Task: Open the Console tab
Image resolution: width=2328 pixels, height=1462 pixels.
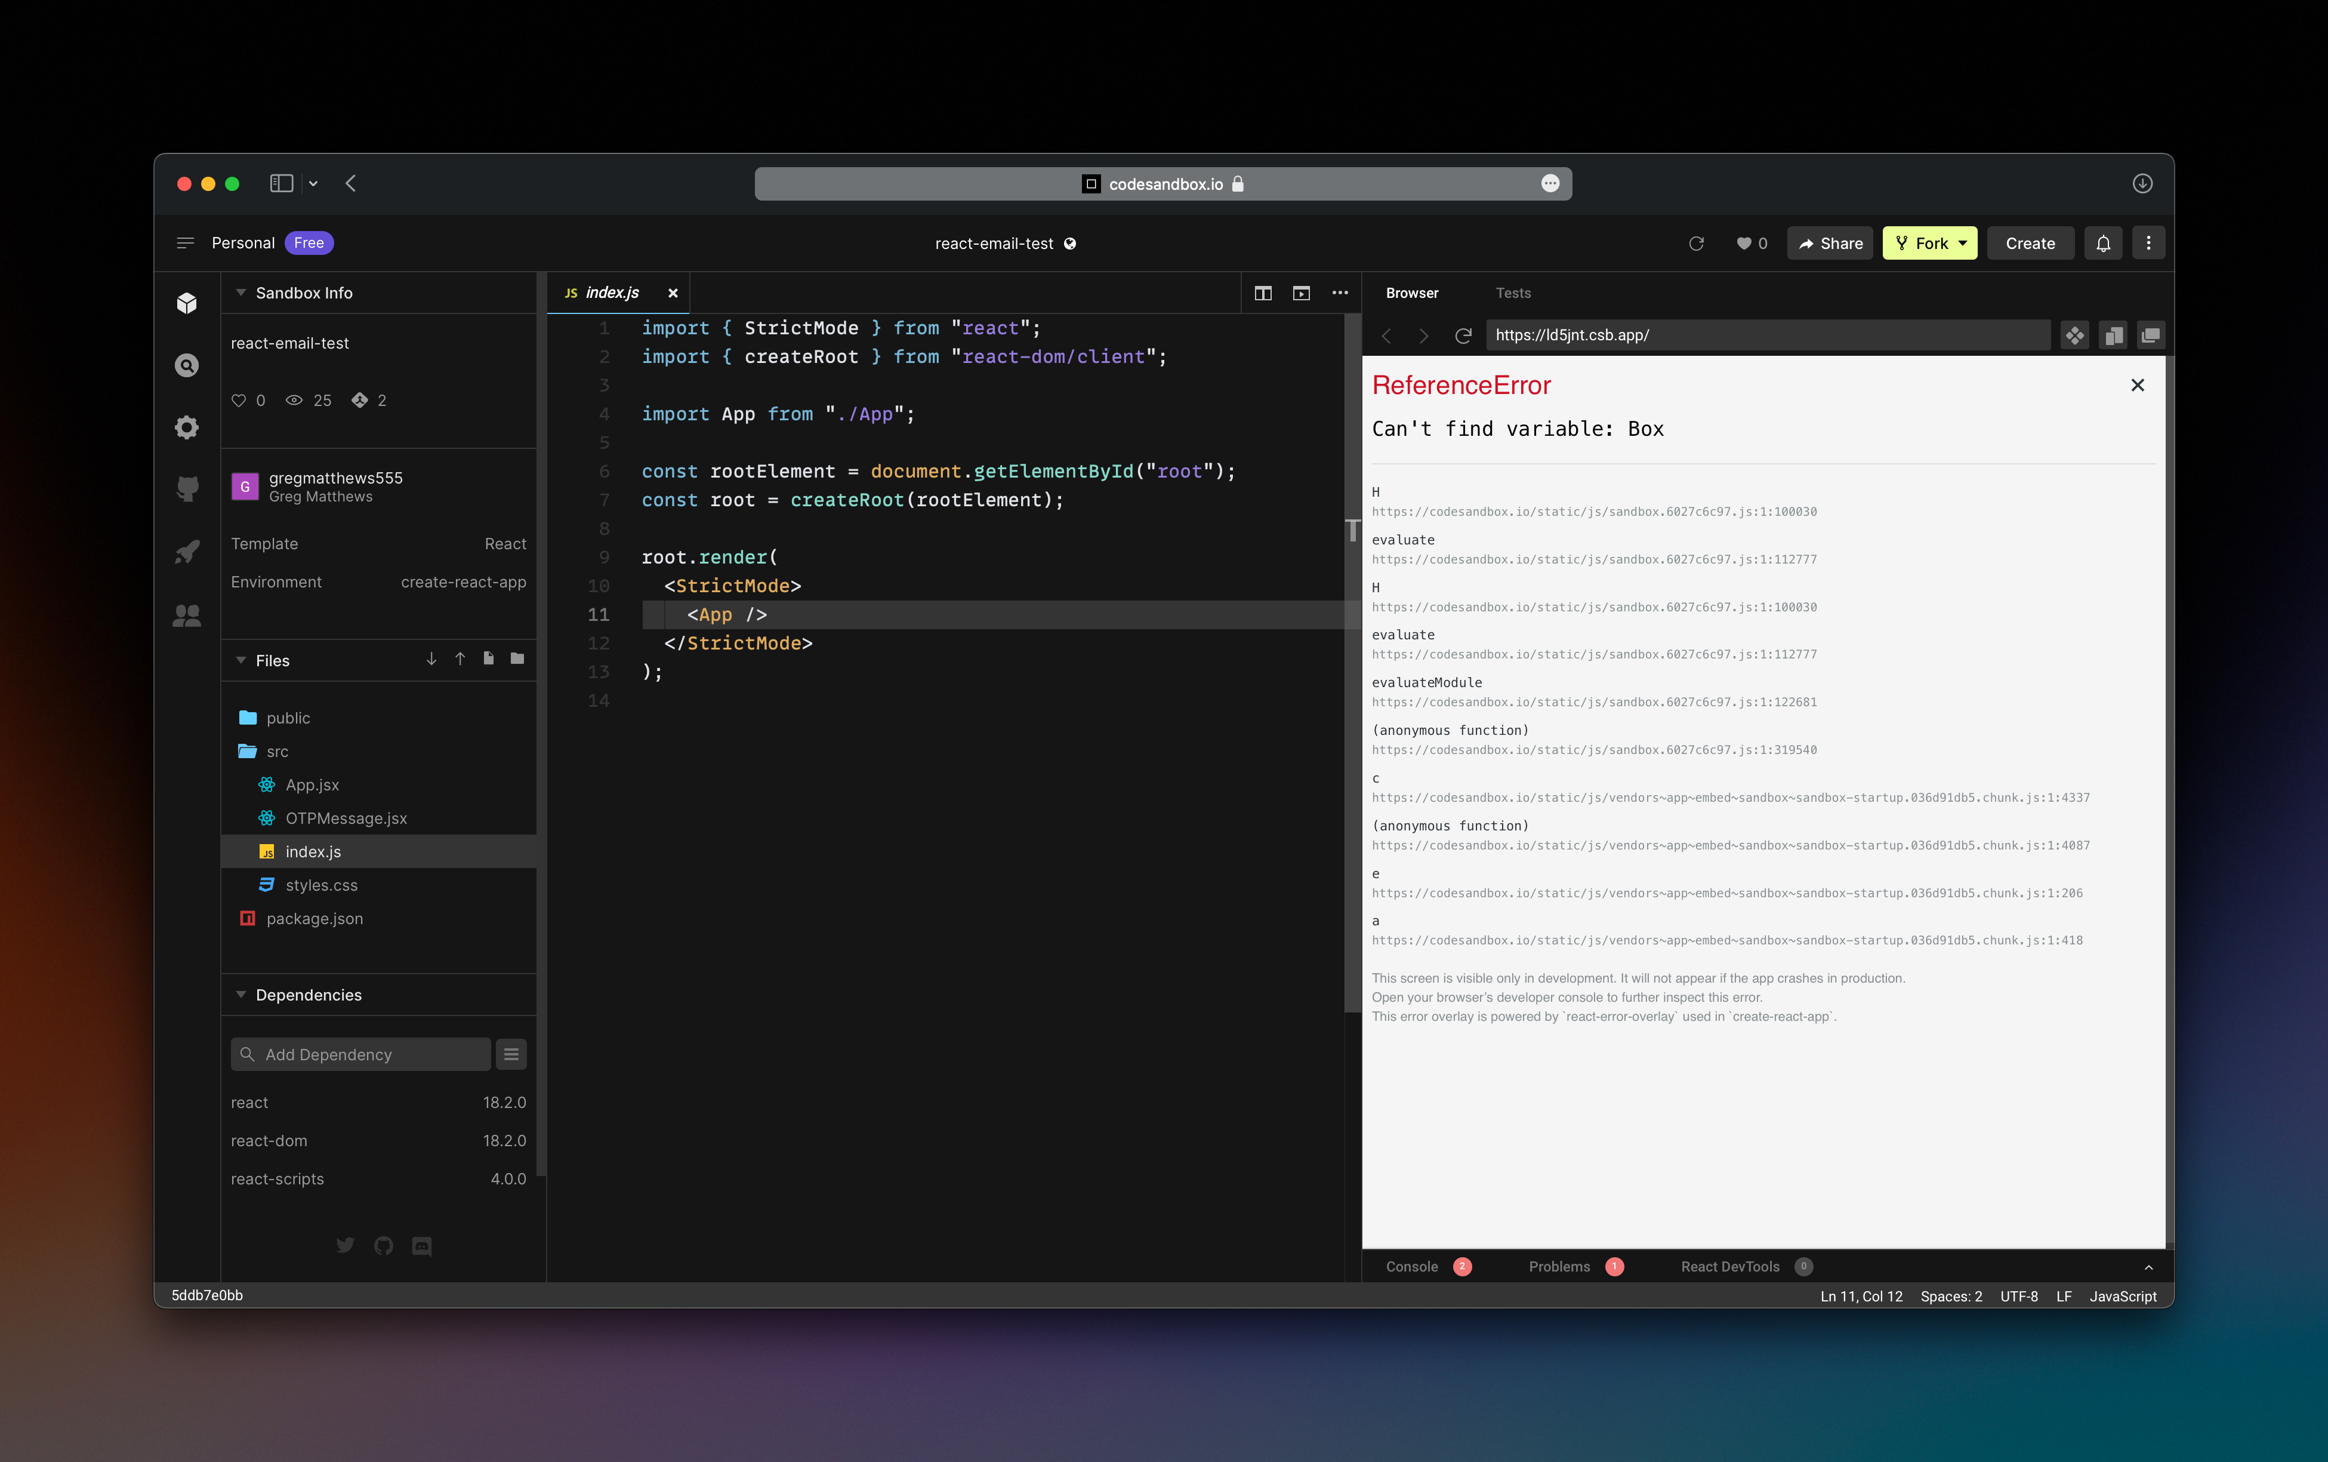Action: 1411,1267
